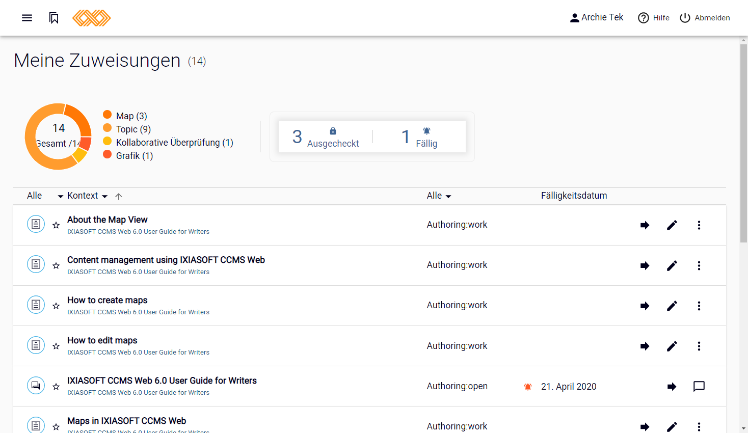
Task: Open more options for How to edit maps
Action: pos(699,346)
